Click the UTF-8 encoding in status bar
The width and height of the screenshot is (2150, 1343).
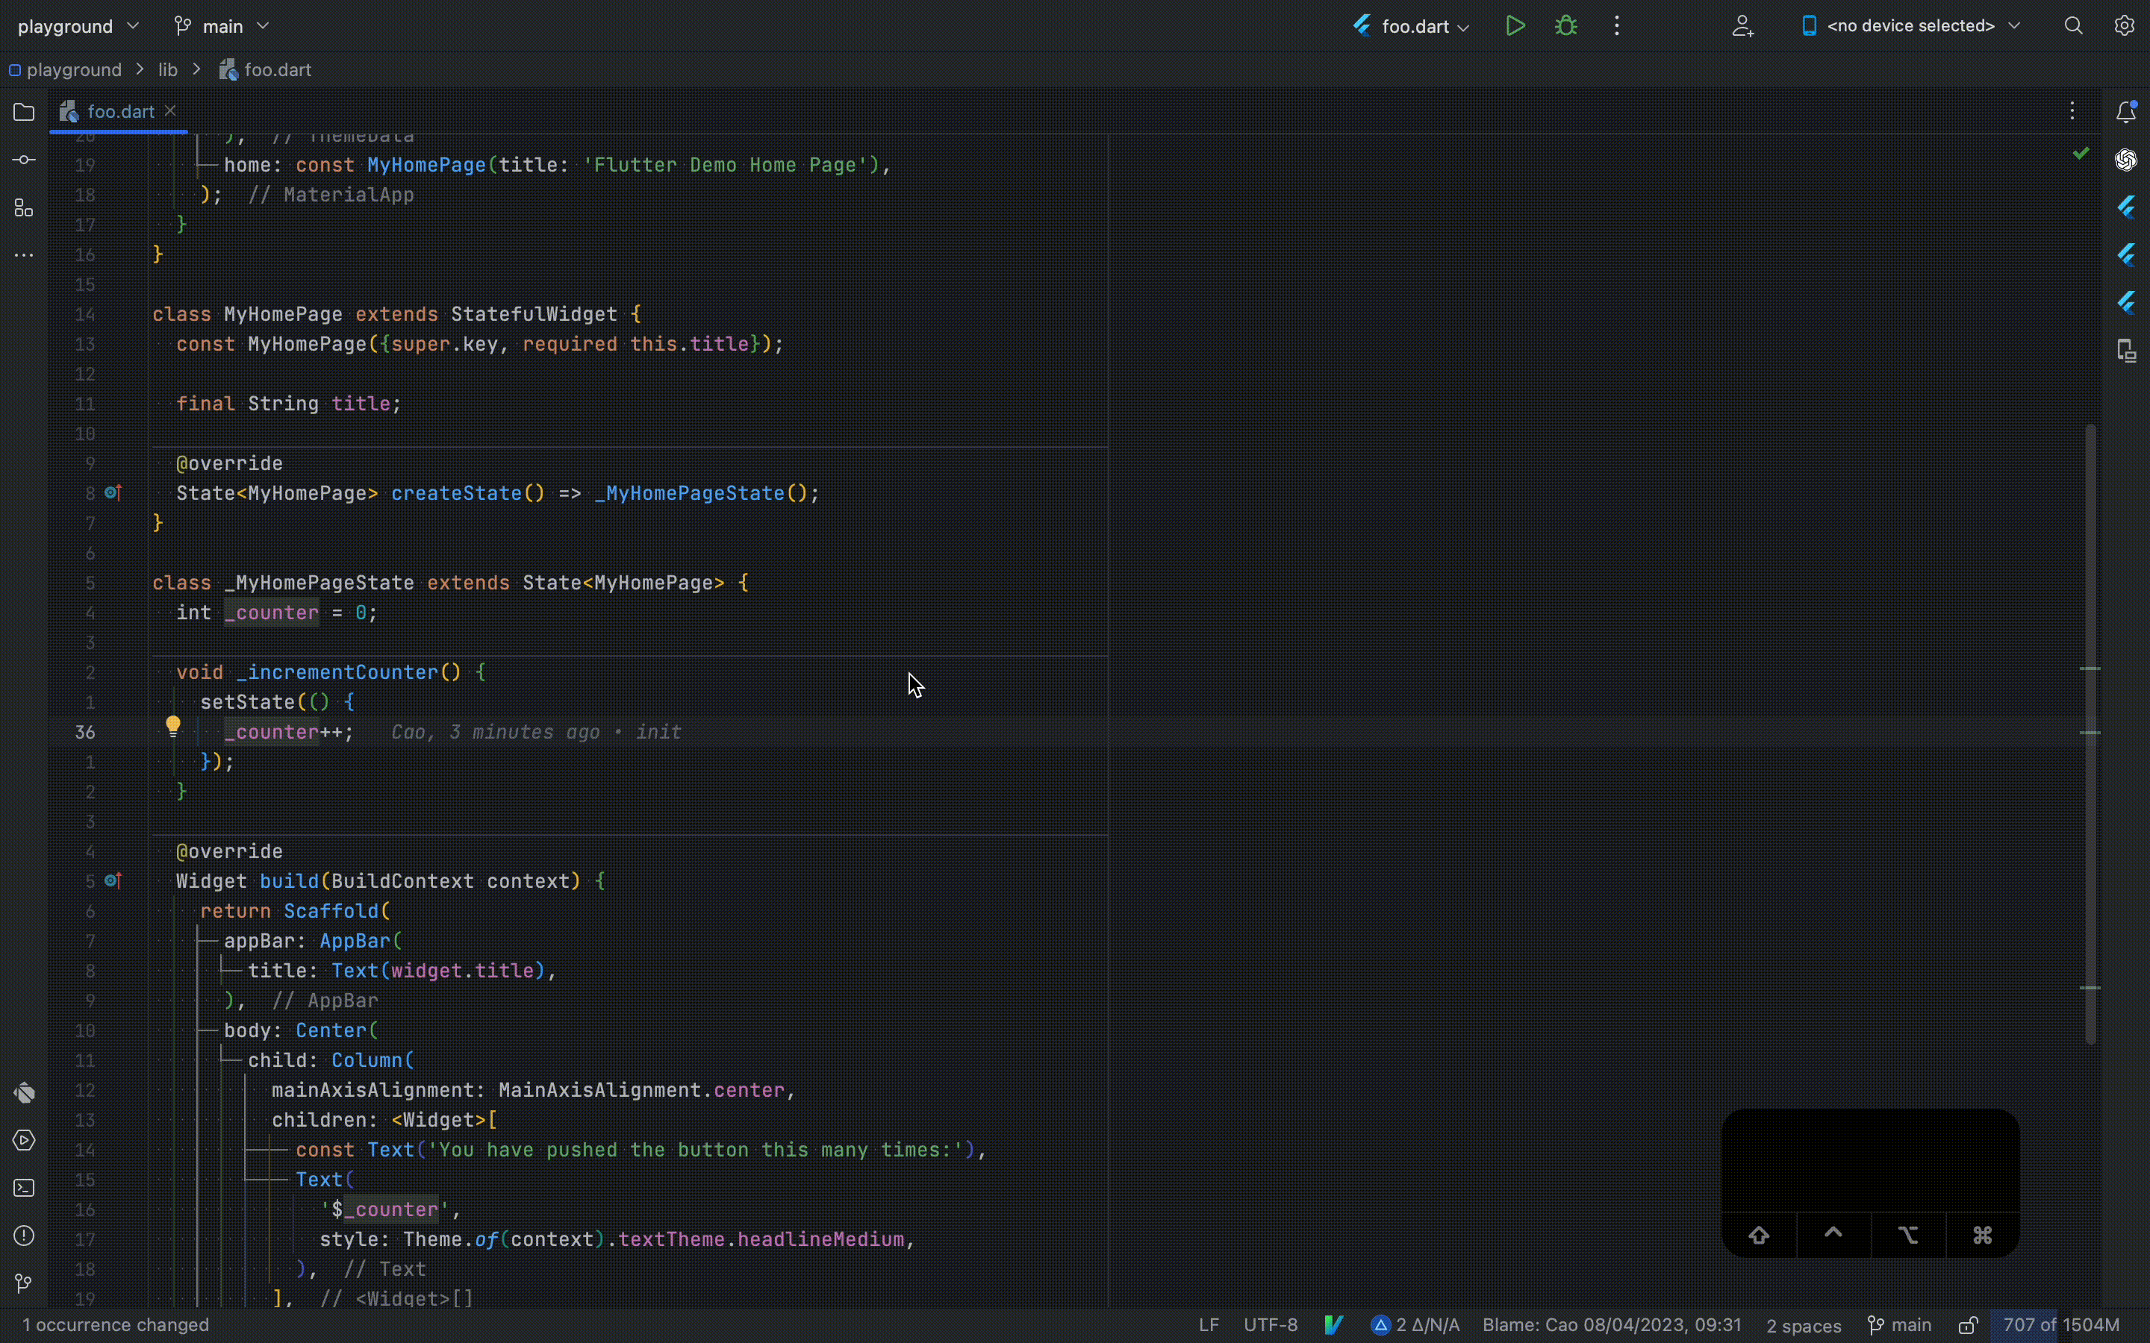[x=1270, y=1325]
